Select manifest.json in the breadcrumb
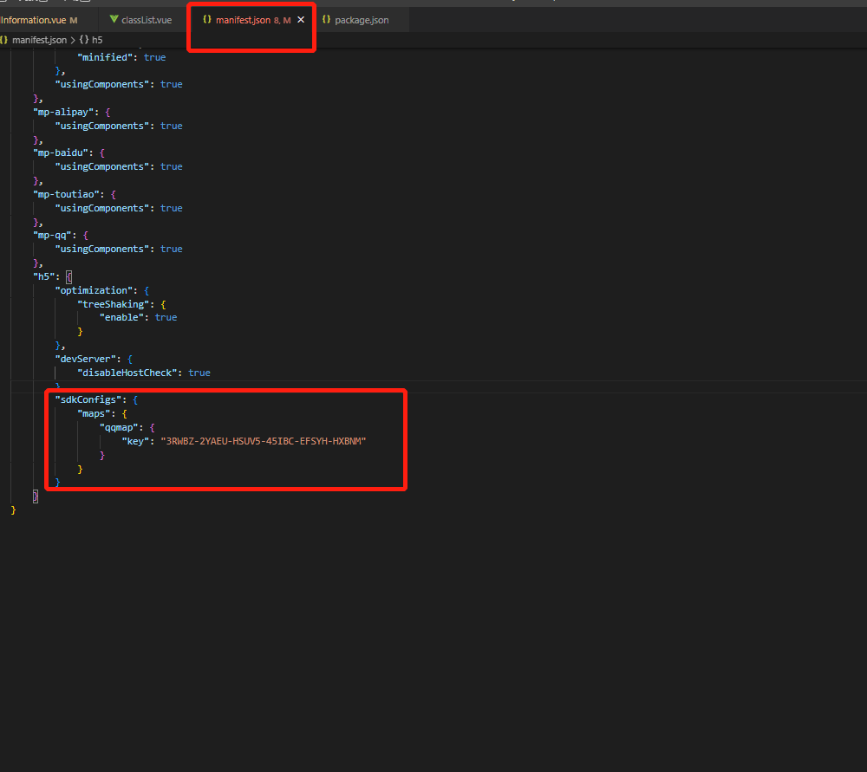This screenshot has width=867, height=772. point(39,40)
